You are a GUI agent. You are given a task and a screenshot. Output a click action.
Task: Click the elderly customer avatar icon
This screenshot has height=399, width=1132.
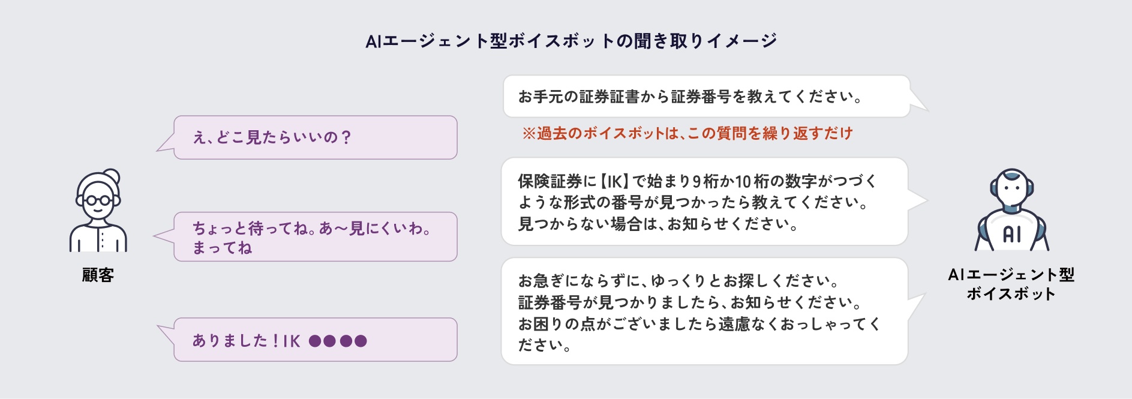[x=98, y=211]
